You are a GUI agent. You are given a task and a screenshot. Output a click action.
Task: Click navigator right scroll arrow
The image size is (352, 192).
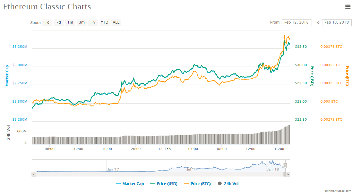288,174
